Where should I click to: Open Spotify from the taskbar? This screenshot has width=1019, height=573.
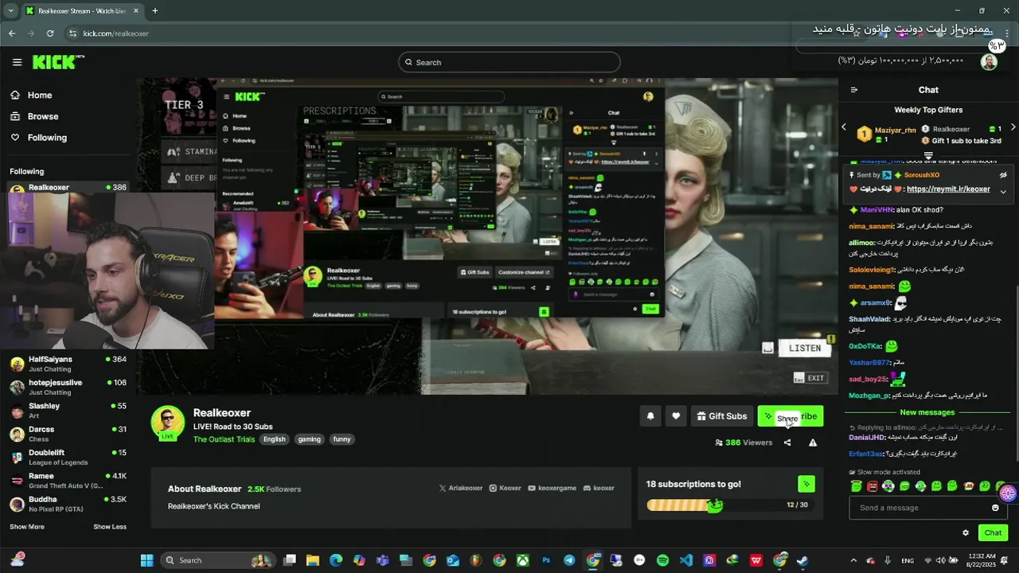coord(662,560)
